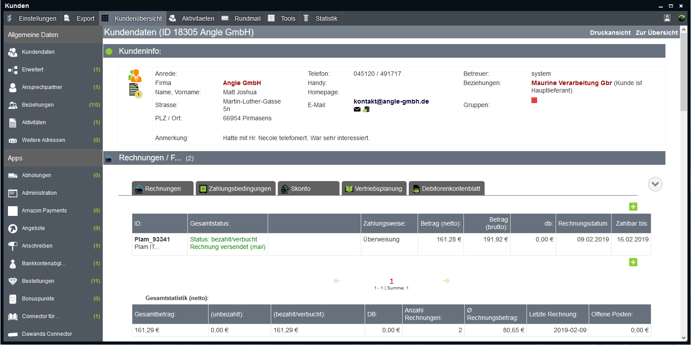Screen dimensions: 691x345
Task: Open the Aktivitaeten menu
Action: coord(192,19)
